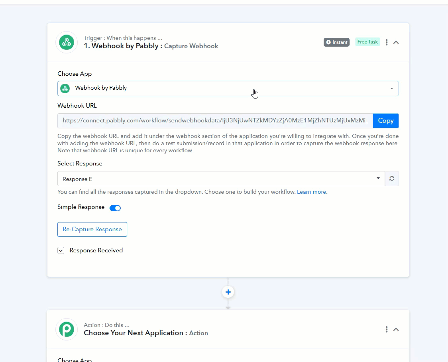Screen dimensions: 448x362
Task: Collapse the Choose Your Next Application step
Action: (x=396, y=329)
